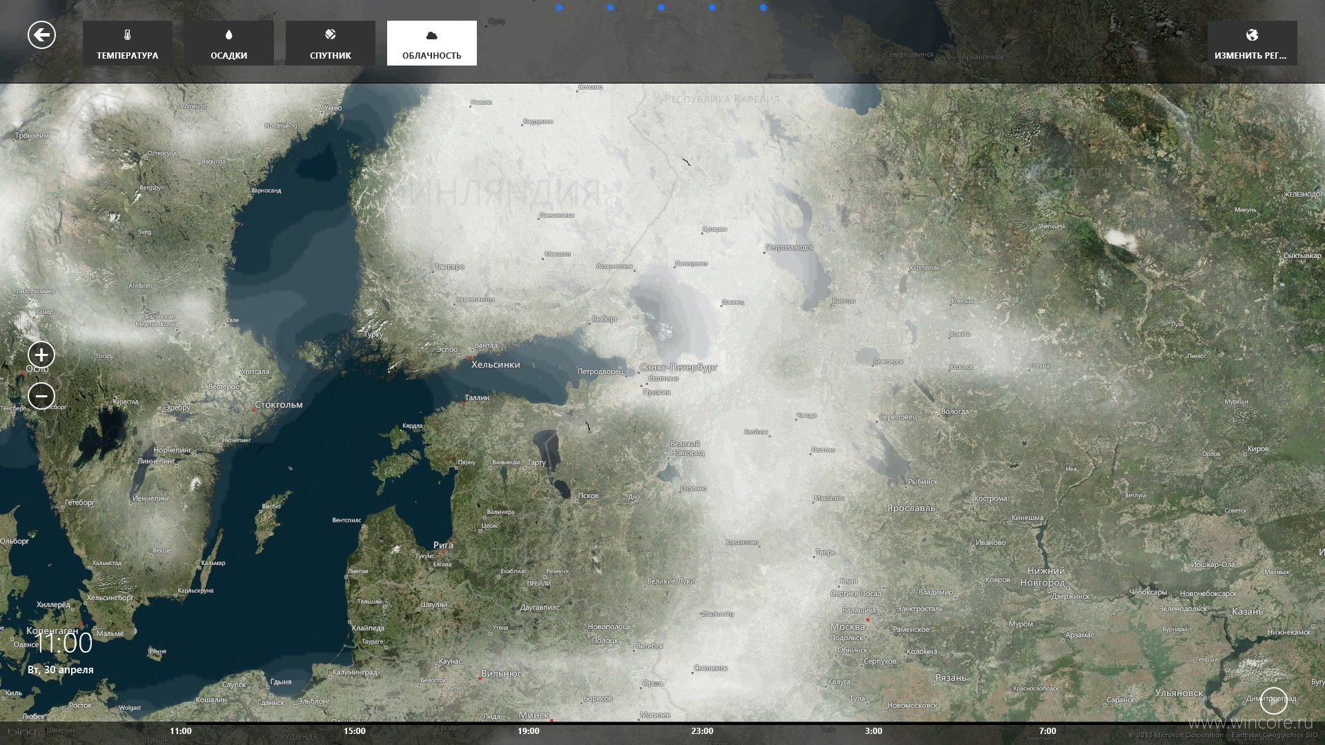Click the Санкт-Петербург label on map
1325x745 pixels.
678,368
